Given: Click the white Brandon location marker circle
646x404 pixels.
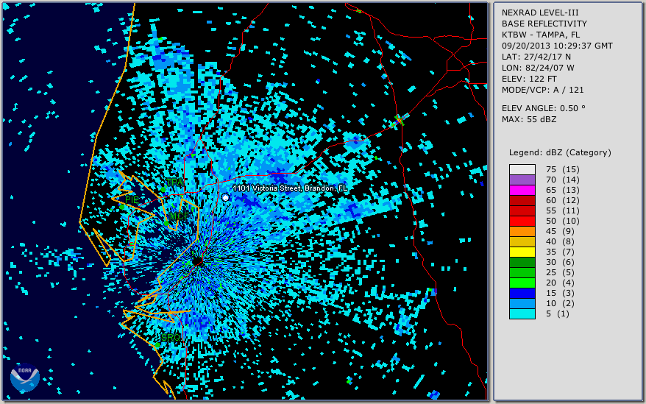Looking at the screenshot, I should coord(226,197).
